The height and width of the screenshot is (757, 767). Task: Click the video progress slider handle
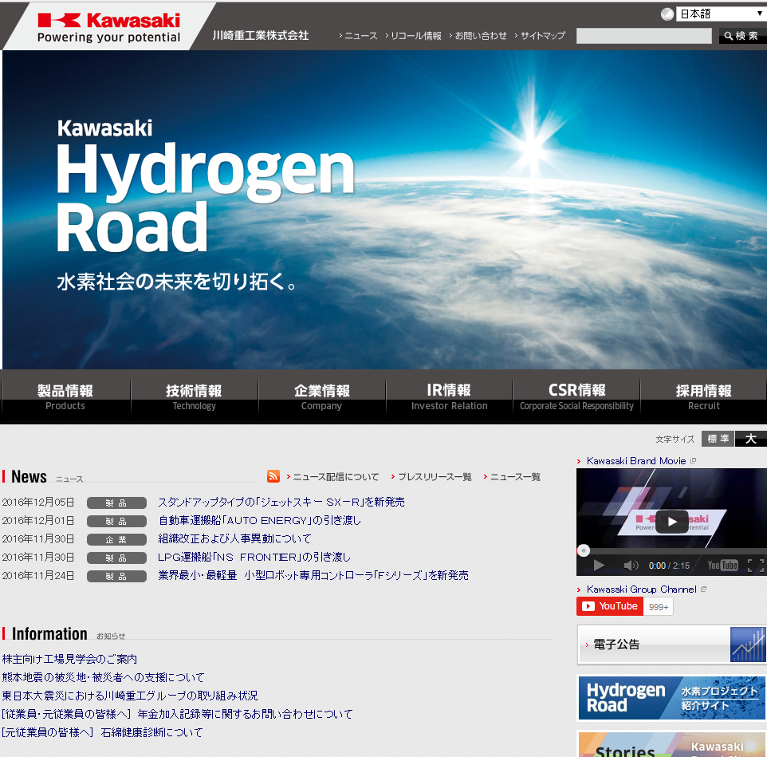click(584, 550)
